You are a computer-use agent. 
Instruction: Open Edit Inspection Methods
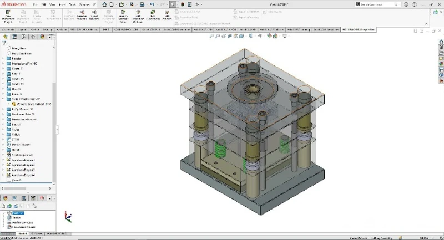tap(138, 17)
